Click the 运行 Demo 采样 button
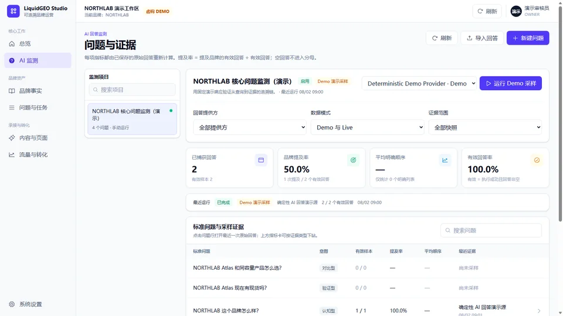Viewport: 563px width, 316px height. 511,84
